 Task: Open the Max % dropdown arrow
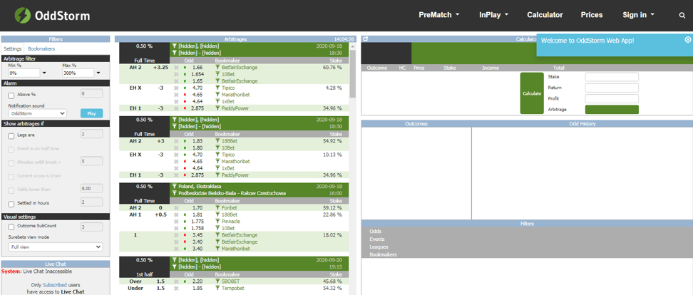pyautogui.click(x=98, y=73)
